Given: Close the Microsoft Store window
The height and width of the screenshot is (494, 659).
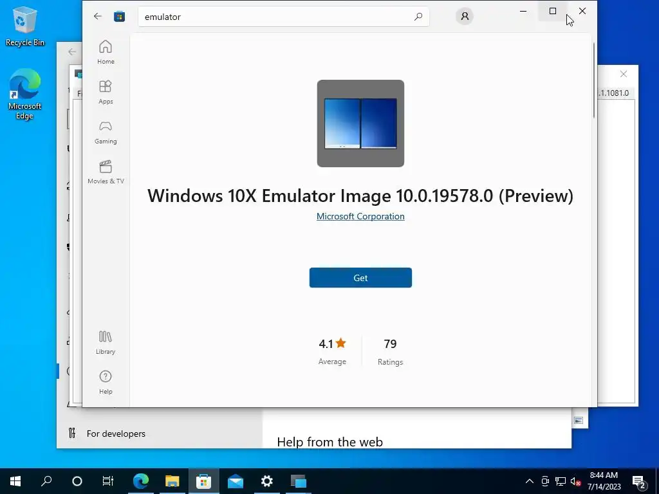Looking at the screenshot, I should (582, 11).
